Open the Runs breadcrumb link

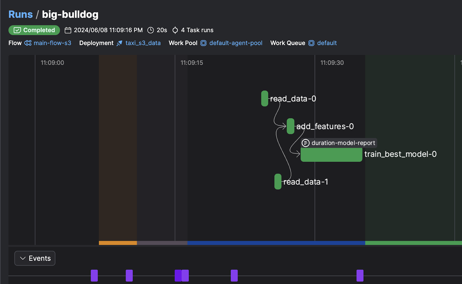(21, 14)
